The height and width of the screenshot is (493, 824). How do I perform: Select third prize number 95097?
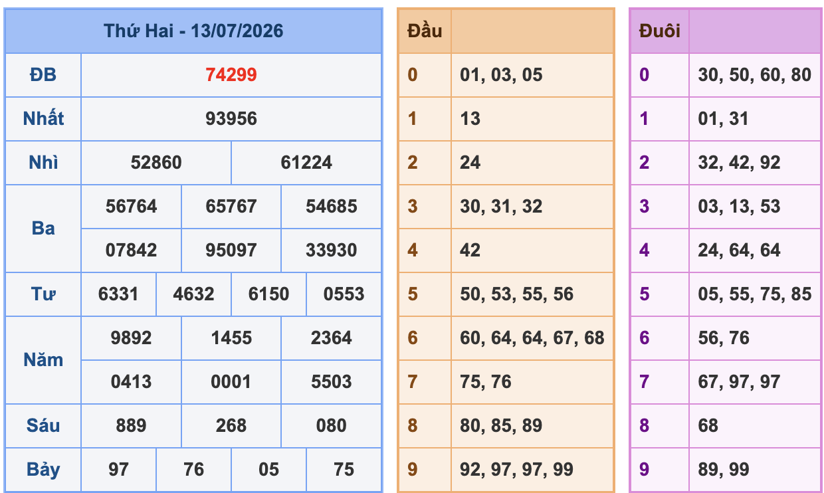point(231,250)
